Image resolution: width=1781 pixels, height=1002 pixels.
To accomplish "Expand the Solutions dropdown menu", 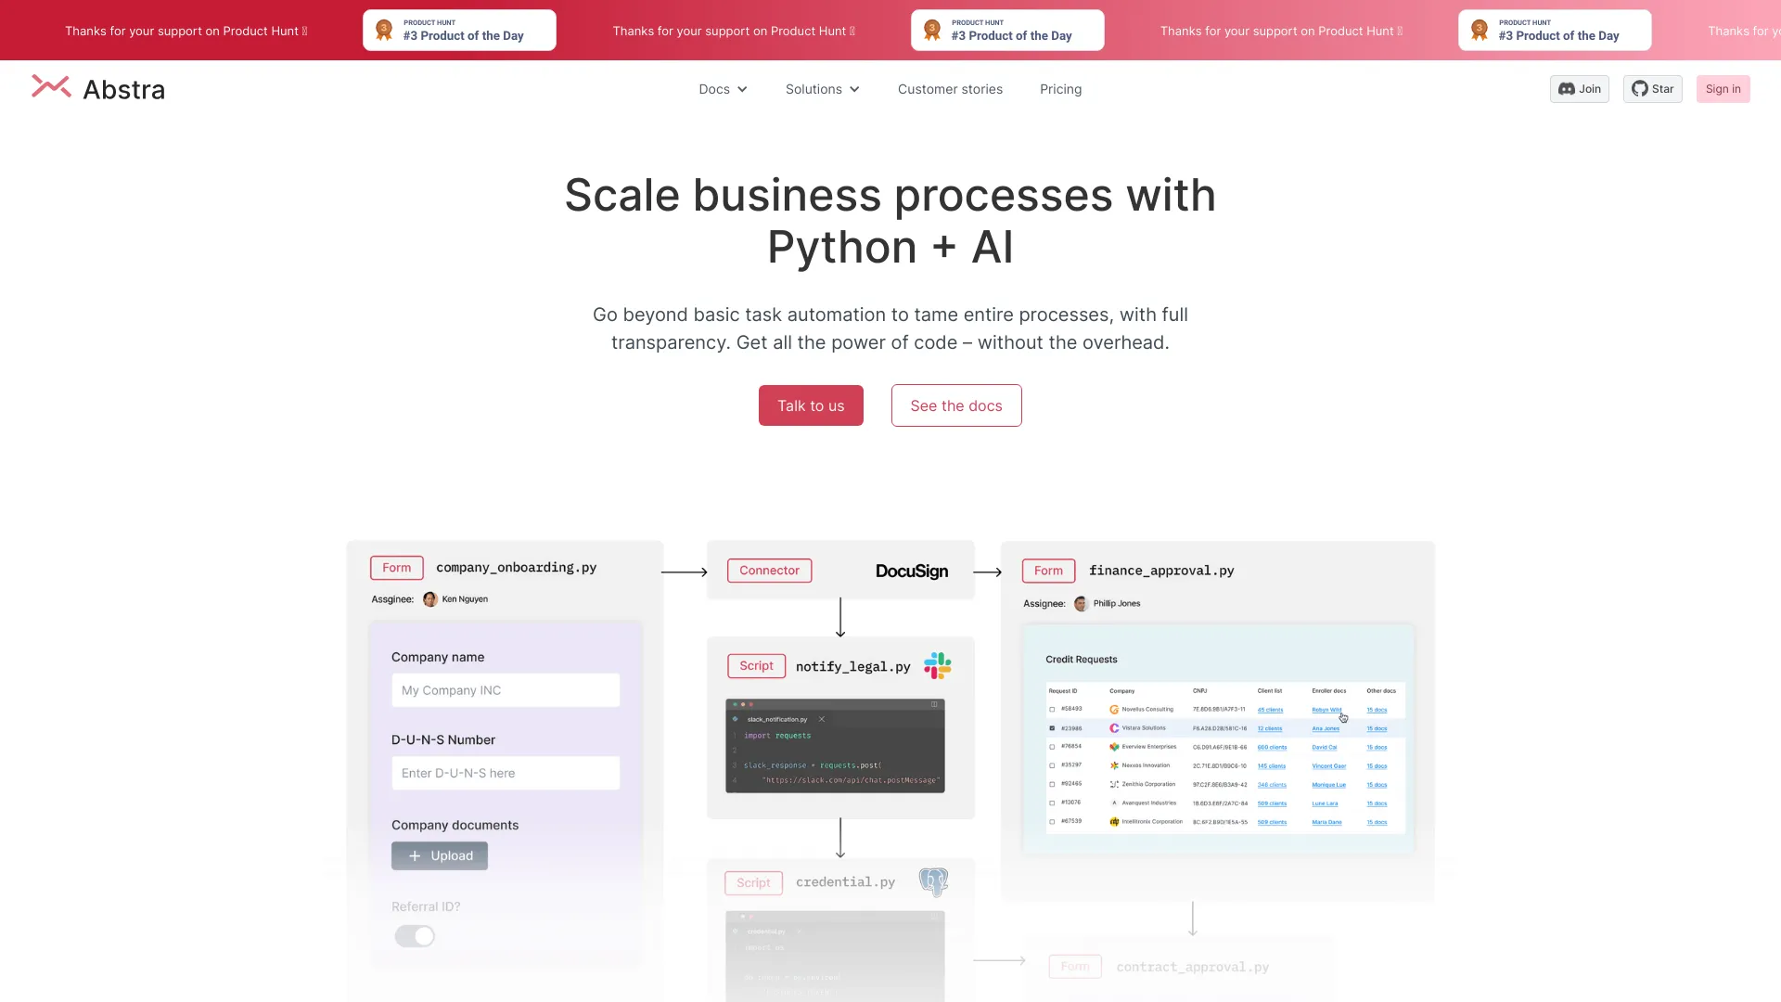I will pos(823,88).
